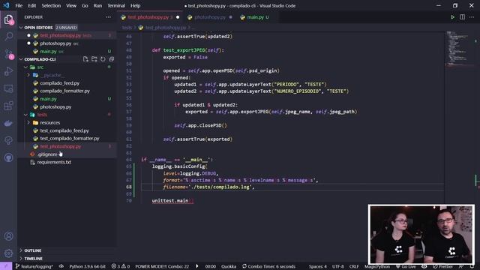Select main.py in Open Editors list
480x270 pixels.
[48, 52]
